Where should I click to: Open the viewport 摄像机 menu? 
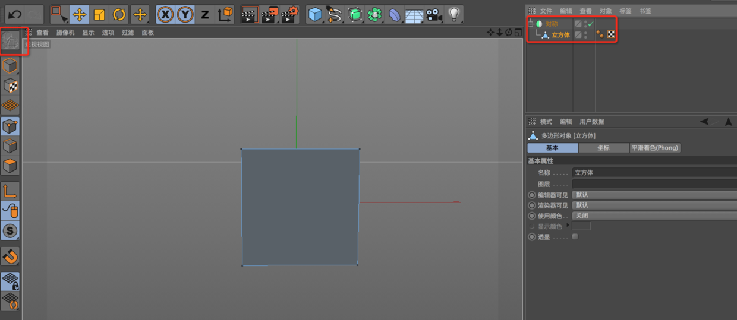point(65,33)
